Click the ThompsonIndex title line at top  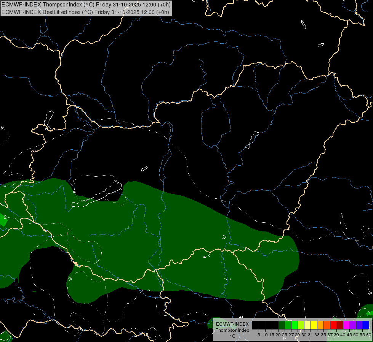click(x=86, y=5)
